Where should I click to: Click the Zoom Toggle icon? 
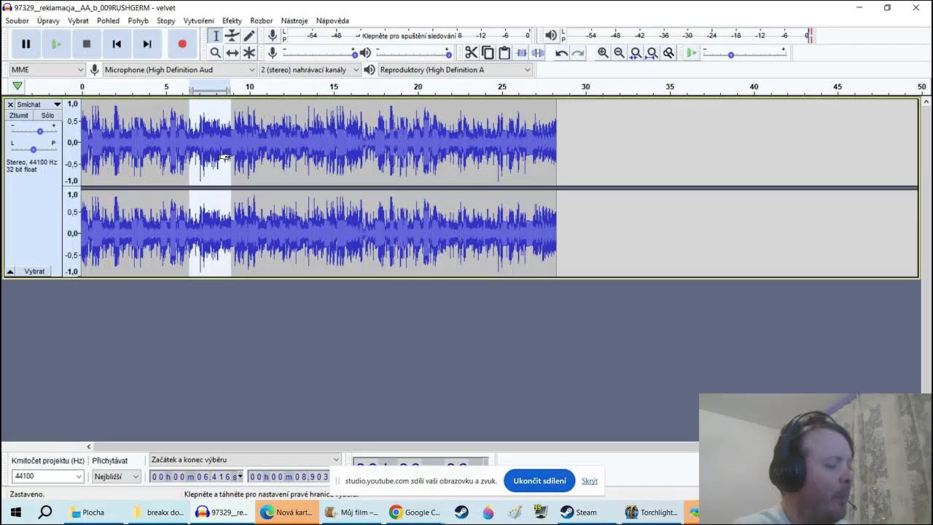click(668, 52)
